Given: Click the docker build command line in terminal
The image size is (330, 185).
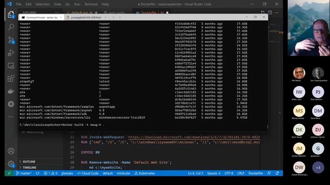Looking at the screenshot, I should tap(62, 125).
